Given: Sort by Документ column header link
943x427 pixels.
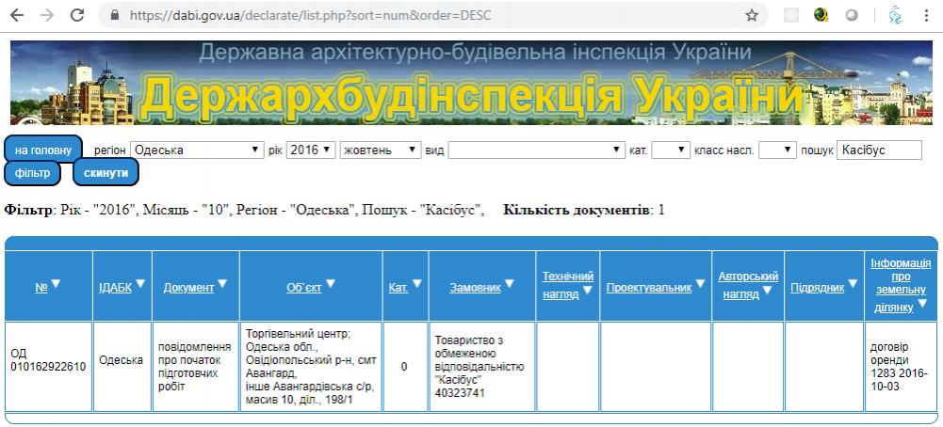Looking at the screenshot, I should pos(188,288).
